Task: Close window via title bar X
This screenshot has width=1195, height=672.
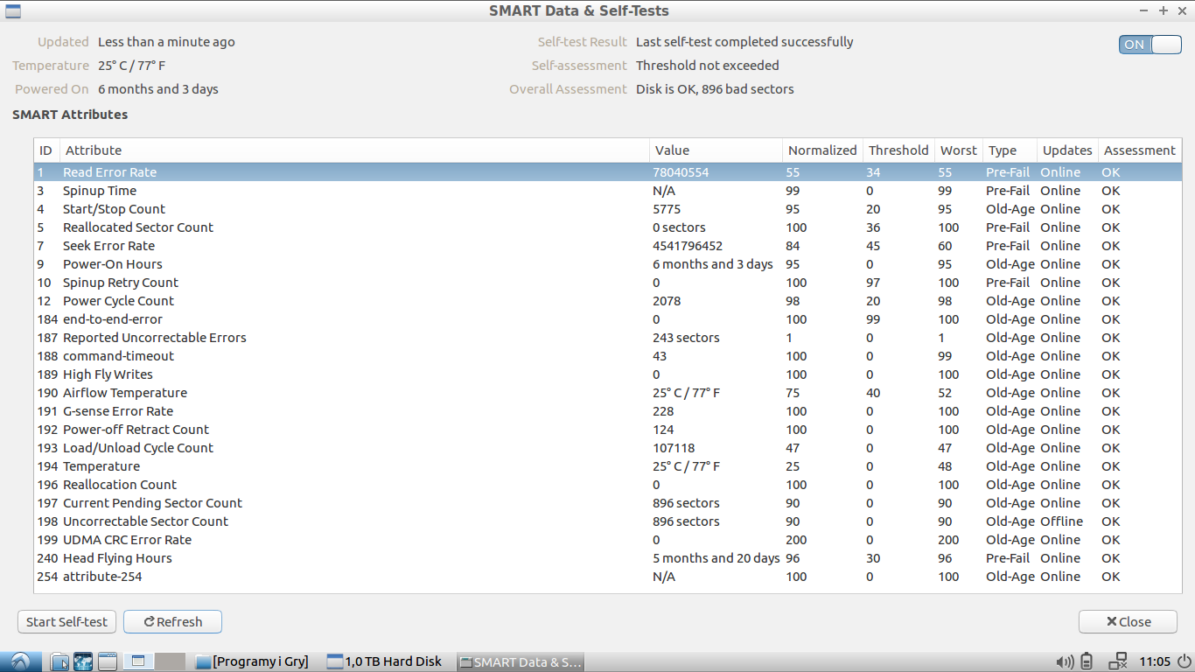Action: coord(1183,10)
